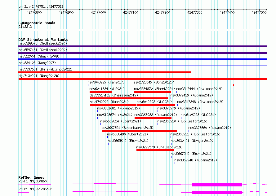Image resolution: width=276 pixels, height=196 pixels.
Task: Click the 42476800 ruler tick label
Action: point(34,12)
